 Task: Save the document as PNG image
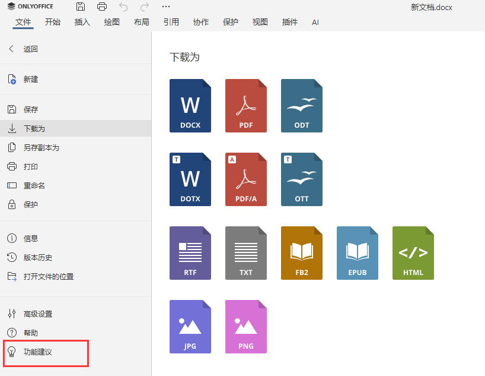coord(246,327)
